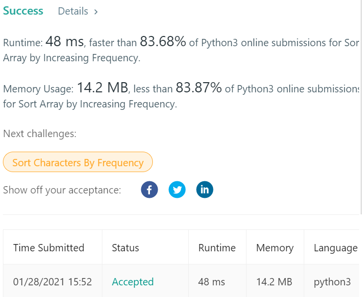Open the Details link

pyautogui.click(x=73, y=11)
